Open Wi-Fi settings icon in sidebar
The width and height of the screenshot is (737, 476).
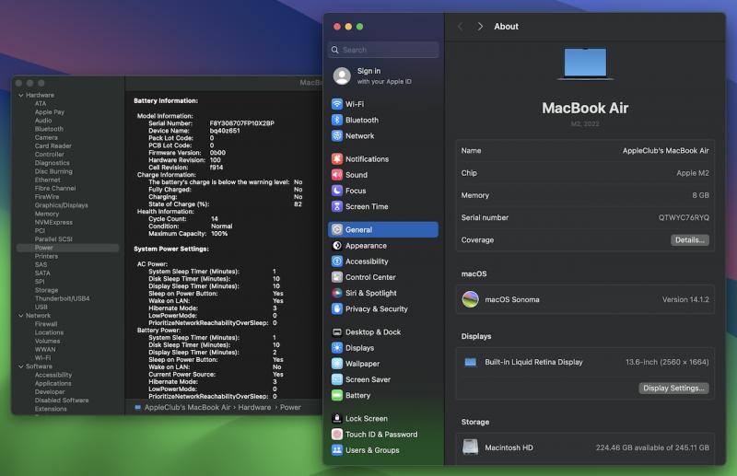click(x=337, y=104)
